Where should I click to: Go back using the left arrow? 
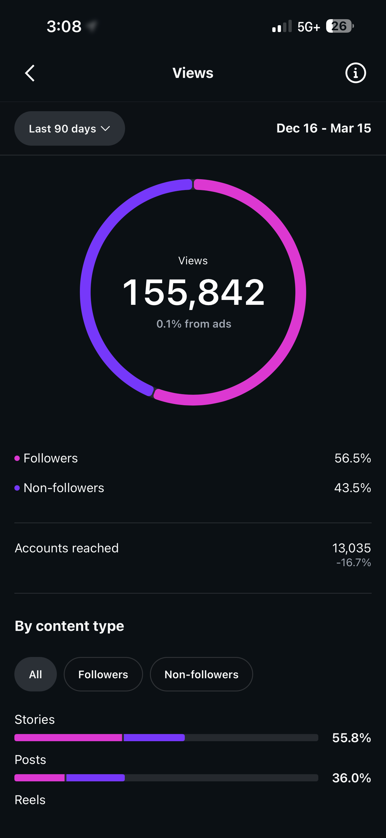click(30, 73)
